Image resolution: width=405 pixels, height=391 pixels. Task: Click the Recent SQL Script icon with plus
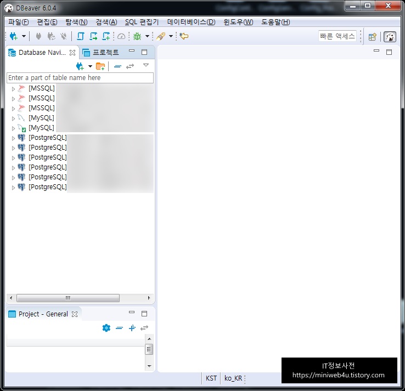[106, 36]
